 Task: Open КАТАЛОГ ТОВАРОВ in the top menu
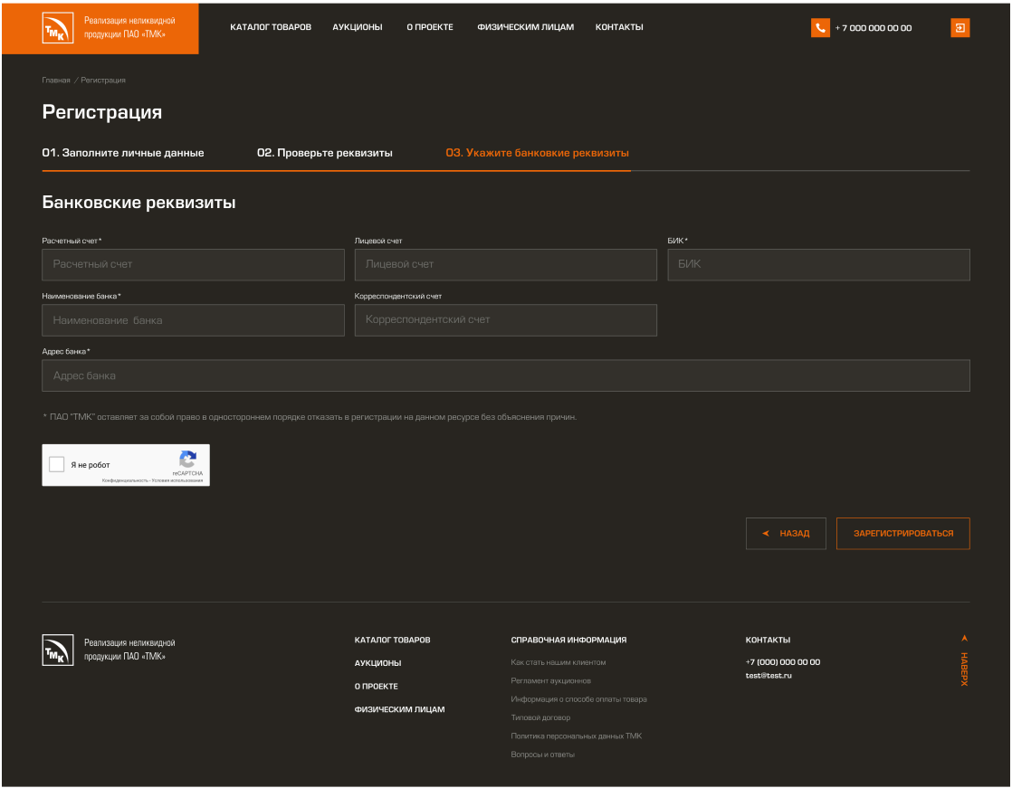(271, 27)
